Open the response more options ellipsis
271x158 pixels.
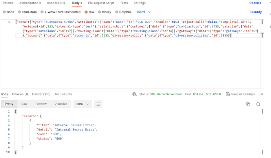[261, 94]
